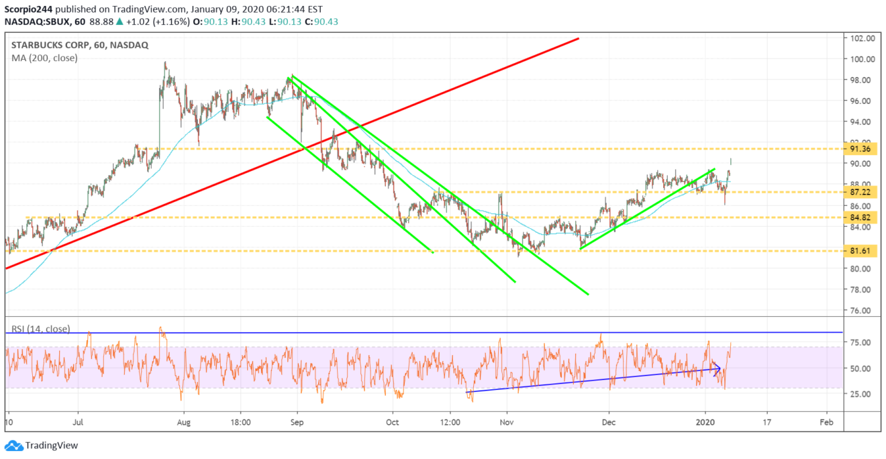Click the MA (200, close) indicator label
Viewport: 886px width, 459px height.
pyautogui.click(x=44, y=58)
